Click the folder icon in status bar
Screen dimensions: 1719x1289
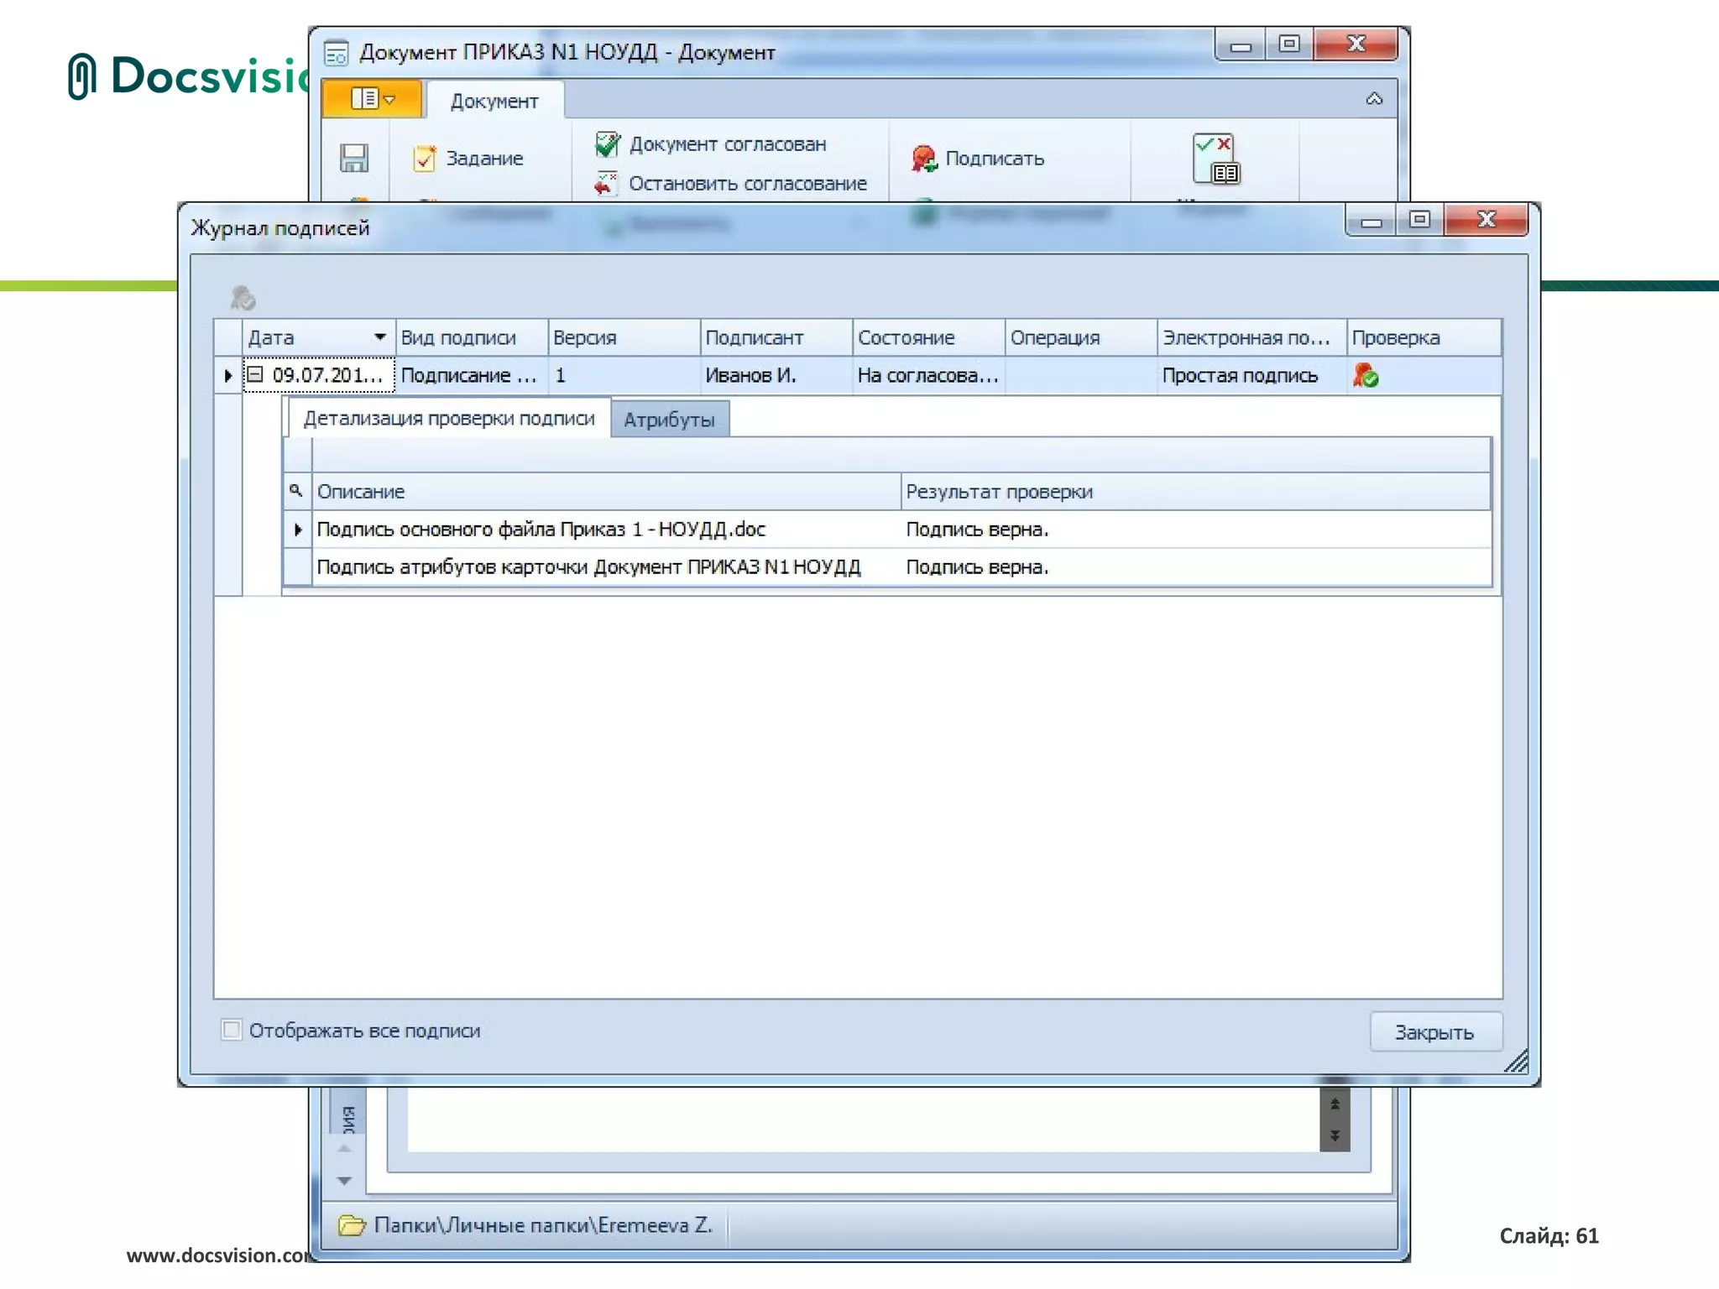(352, 1225)
